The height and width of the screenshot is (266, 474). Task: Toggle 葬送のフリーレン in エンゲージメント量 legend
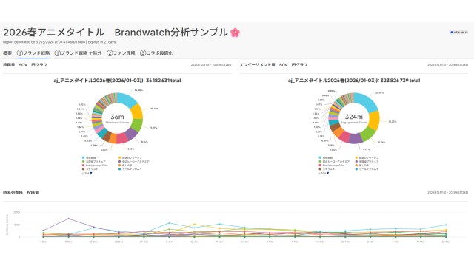(367, 157)
